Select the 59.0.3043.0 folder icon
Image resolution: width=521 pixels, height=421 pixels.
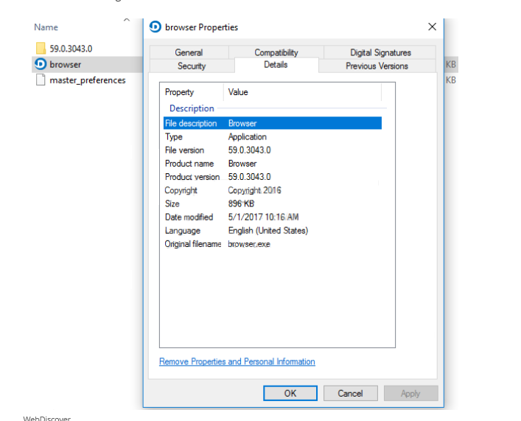click(x=41, y=48)
